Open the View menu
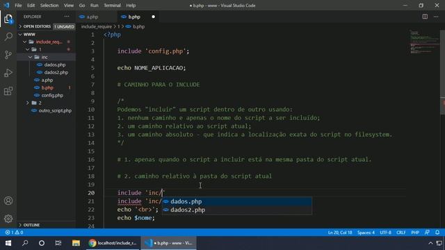445x250 pixels. click(69, 6)
